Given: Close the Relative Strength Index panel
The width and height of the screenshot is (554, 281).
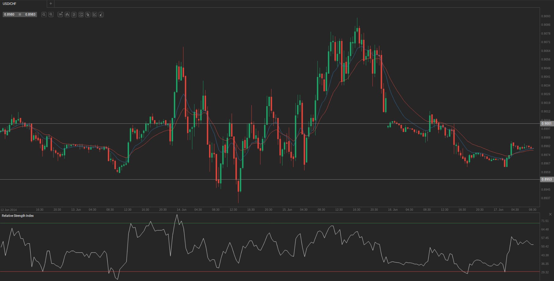Looking at the screenshot, I should click(x=550, y=214).
